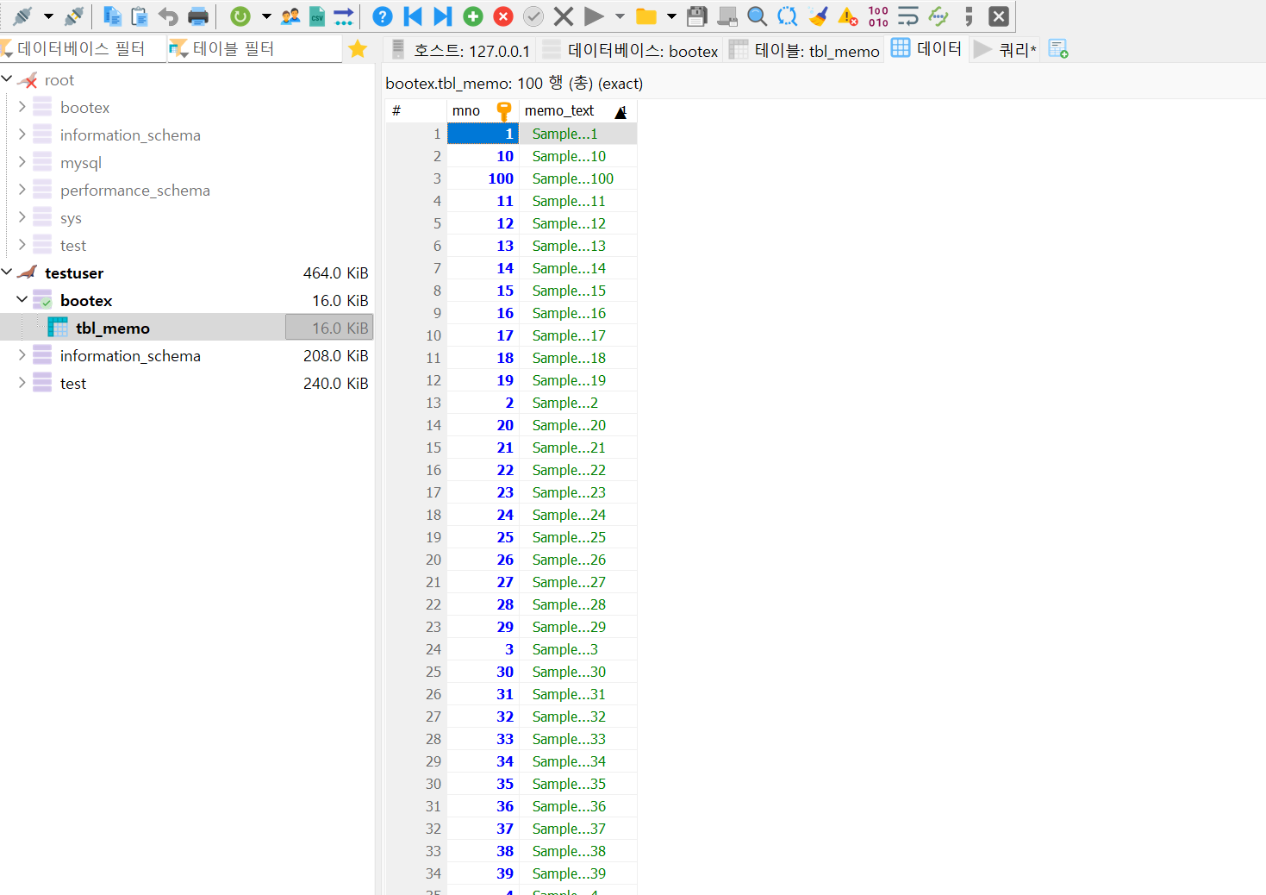Screen dimensions: 1266x895
Task: Open dropdown beside the refresh icon
Action: click(x=266, y=16)
